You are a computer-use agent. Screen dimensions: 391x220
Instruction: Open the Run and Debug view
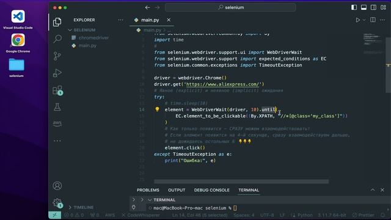point(57,73)
